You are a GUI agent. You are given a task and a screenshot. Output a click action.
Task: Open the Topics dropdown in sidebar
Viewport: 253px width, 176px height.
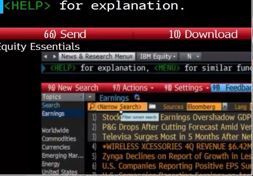63,97
